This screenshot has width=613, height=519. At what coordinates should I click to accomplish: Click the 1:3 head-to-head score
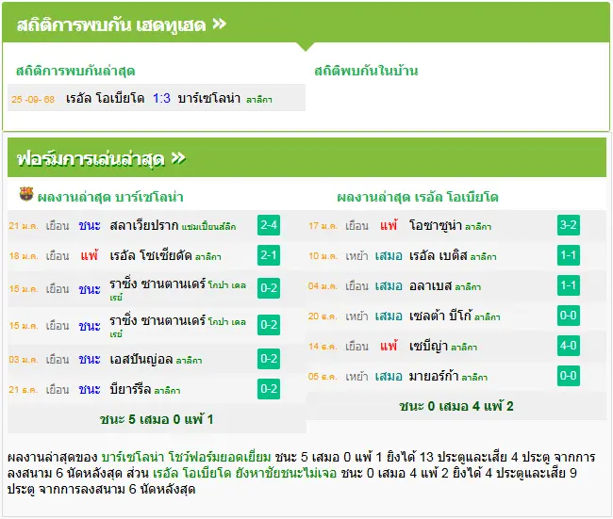(161, 98)
